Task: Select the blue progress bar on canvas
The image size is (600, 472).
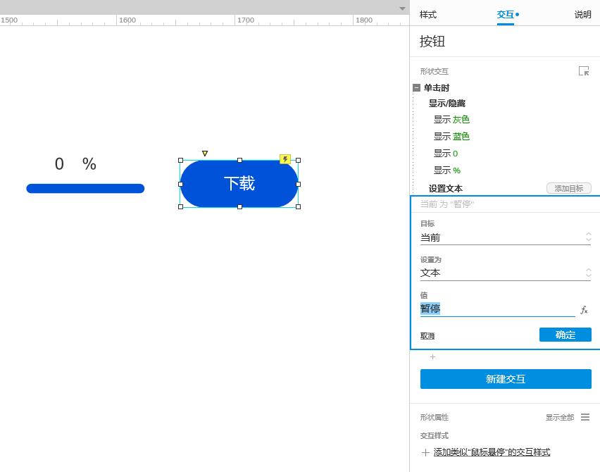Action: pyautogui.click(x=85, y=188)
